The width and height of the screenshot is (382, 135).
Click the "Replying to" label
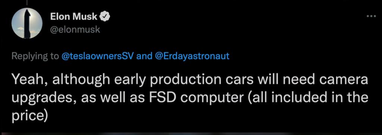point(35,56)
